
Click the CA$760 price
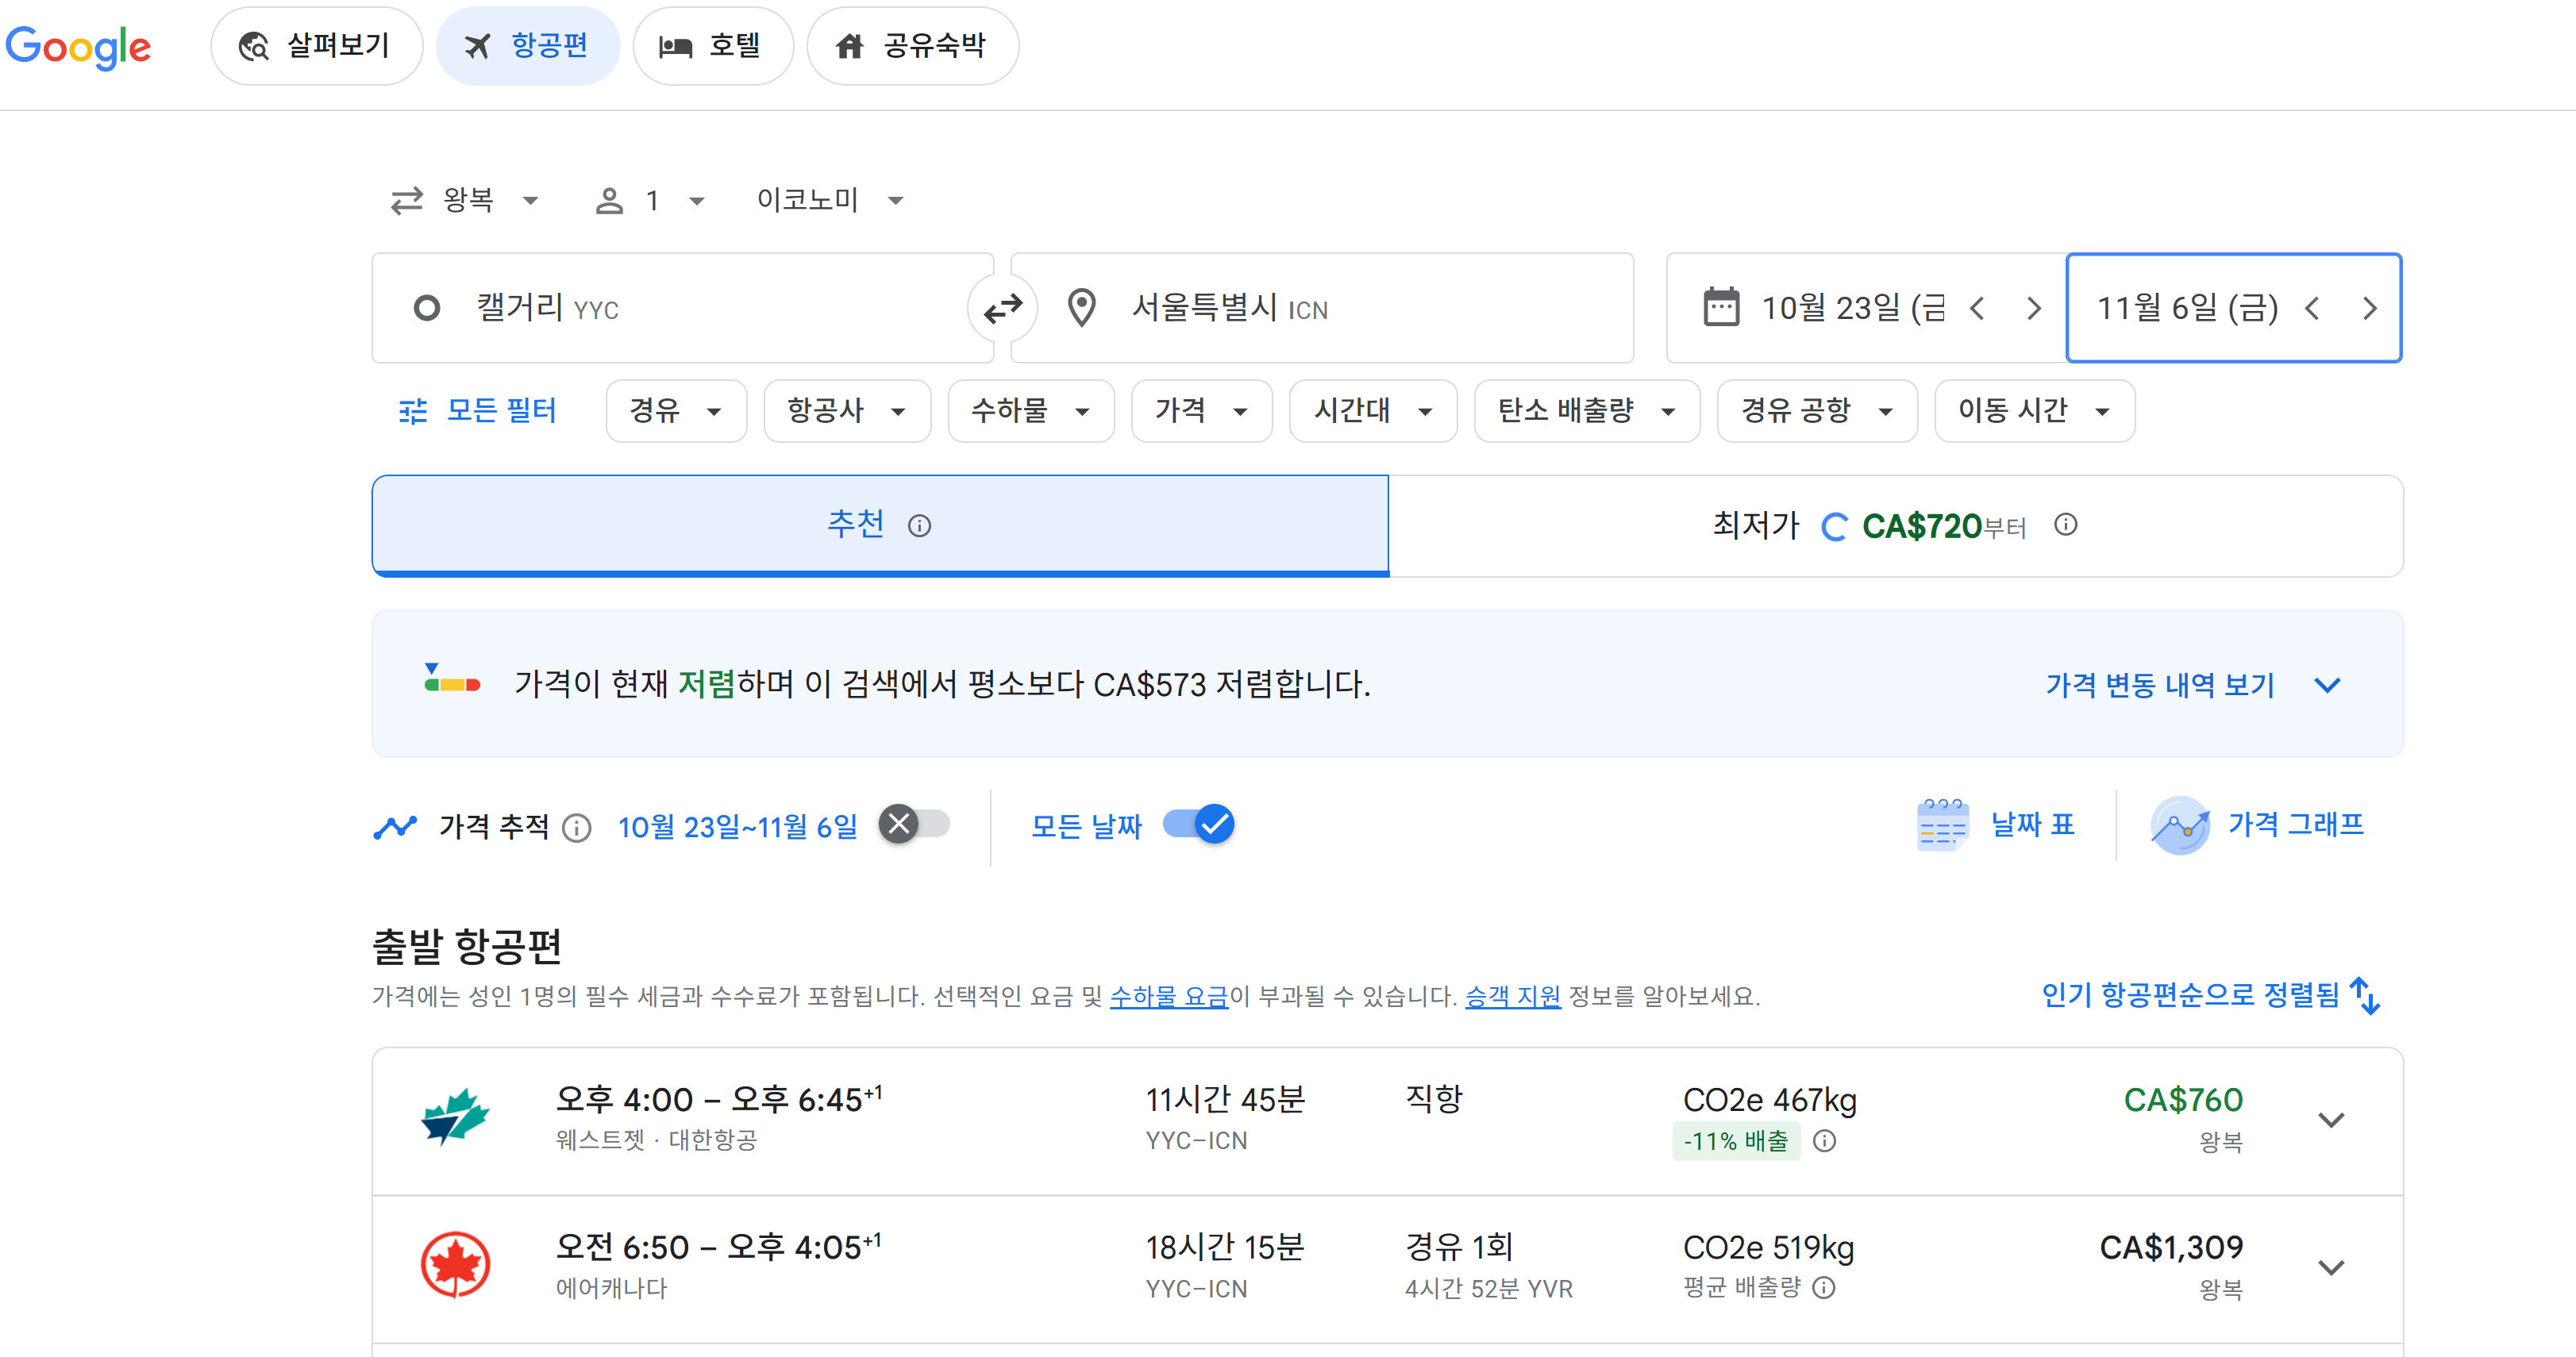pos(2182,1100)
